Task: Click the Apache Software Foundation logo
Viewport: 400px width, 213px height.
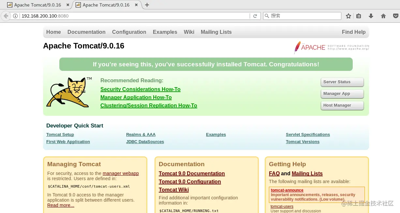Action: pos(331,47)
